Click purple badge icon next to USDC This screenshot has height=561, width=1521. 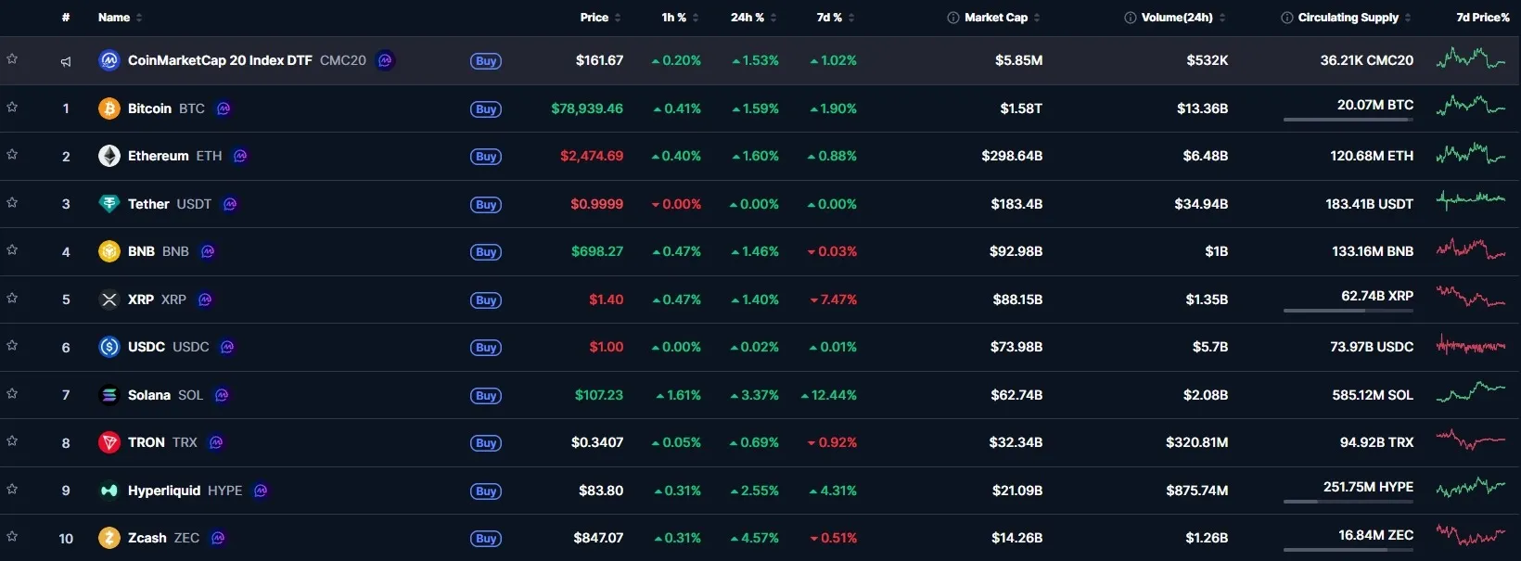227,347
